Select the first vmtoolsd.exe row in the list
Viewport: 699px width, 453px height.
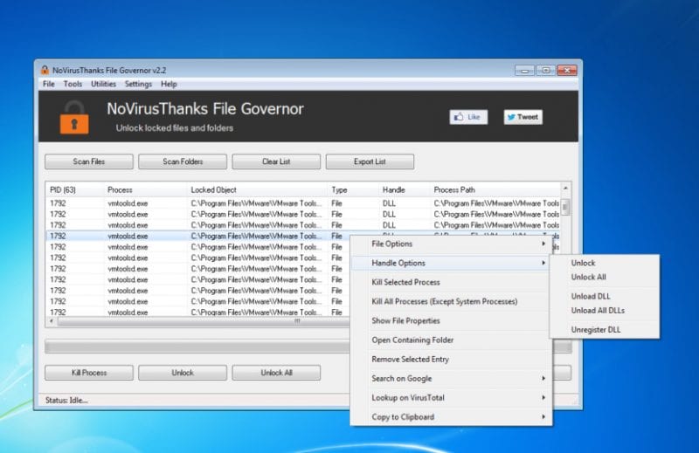[303, 203]
